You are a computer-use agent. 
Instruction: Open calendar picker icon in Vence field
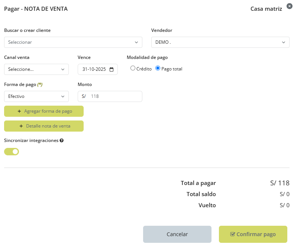(112, 69)
